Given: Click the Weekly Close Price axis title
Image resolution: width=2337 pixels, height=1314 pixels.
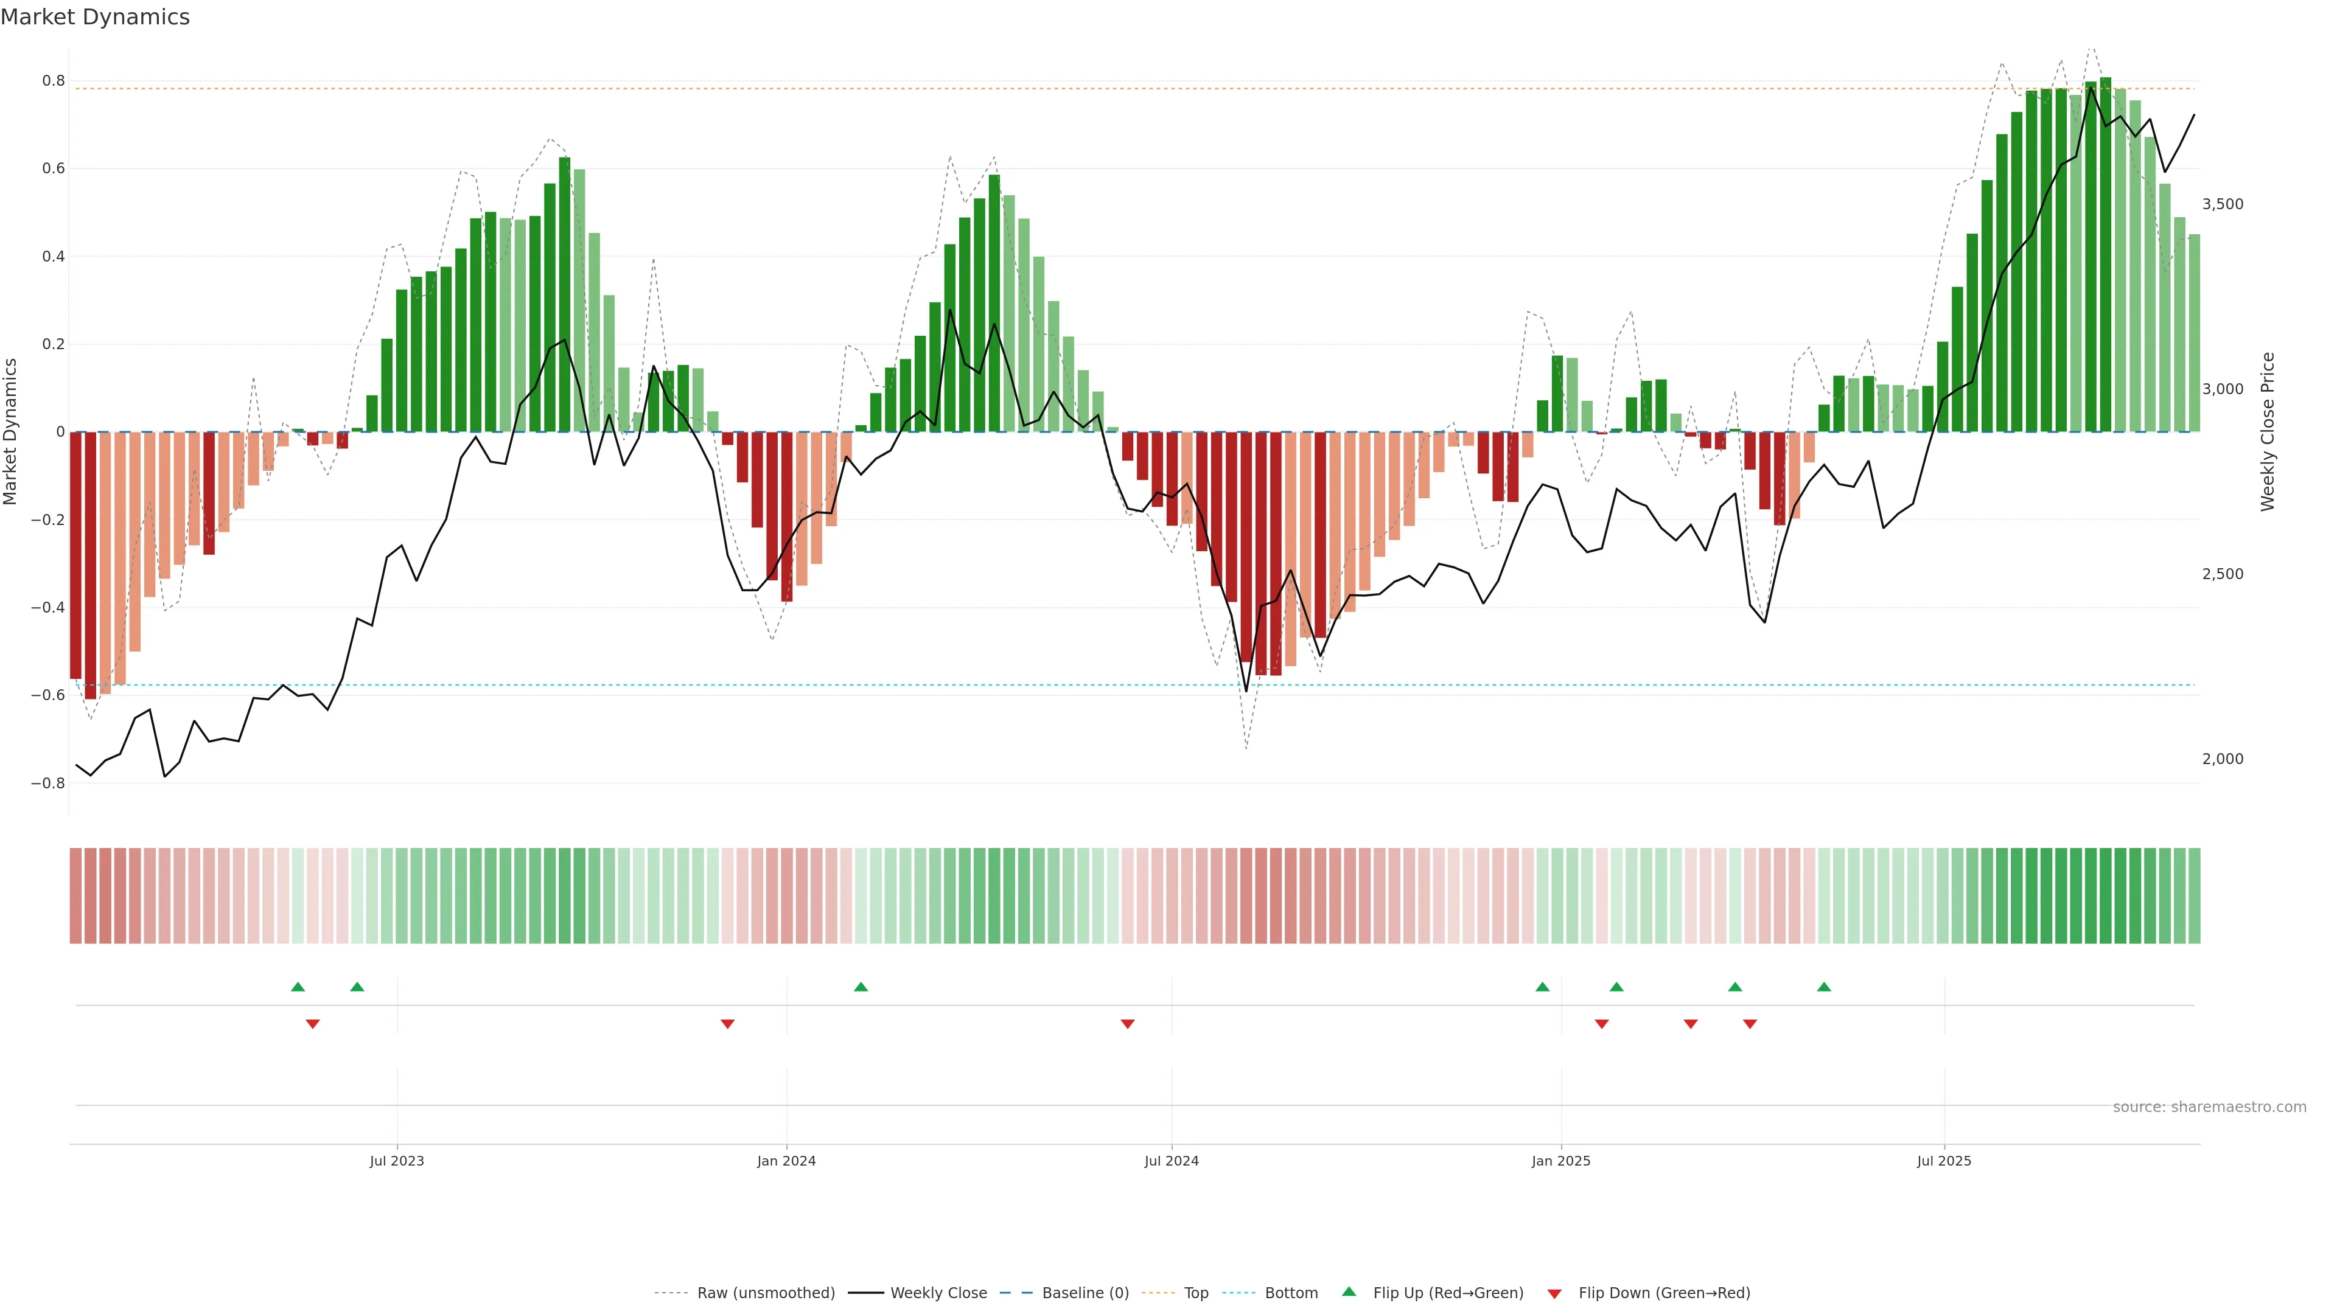Looking at the screenshot, I should click(x=2267, y=432).
